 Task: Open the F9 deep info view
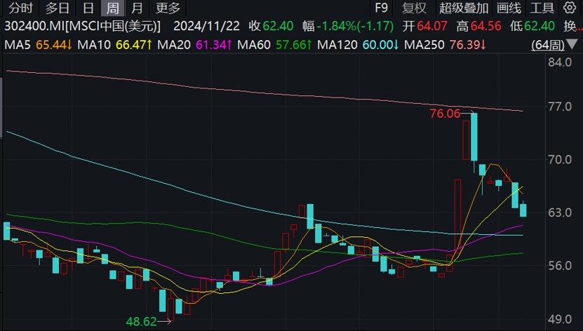pyautogui.click(x=381, y=8)
